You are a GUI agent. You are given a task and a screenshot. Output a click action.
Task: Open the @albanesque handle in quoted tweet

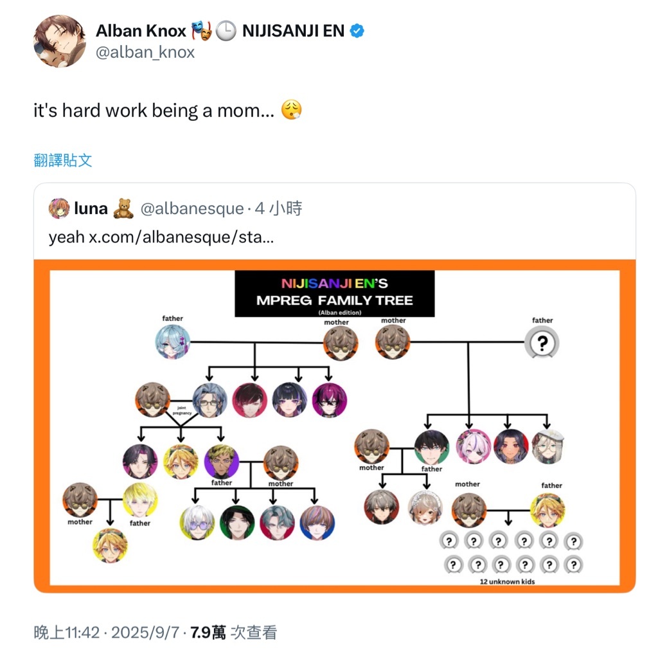(192, 209)
